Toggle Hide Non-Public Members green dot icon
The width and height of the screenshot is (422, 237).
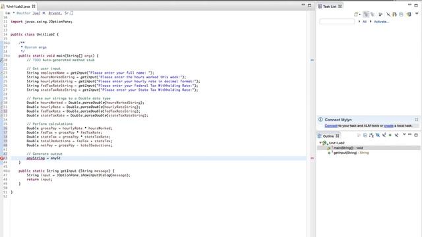[390, 135]
